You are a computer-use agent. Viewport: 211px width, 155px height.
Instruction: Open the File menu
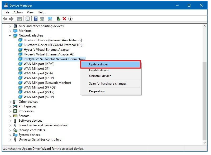point(7,12)
